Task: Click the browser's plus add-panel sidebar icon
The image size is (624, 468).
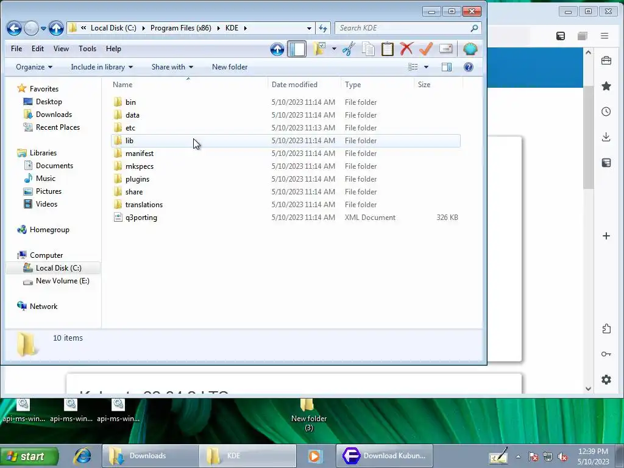Action: 606,236
